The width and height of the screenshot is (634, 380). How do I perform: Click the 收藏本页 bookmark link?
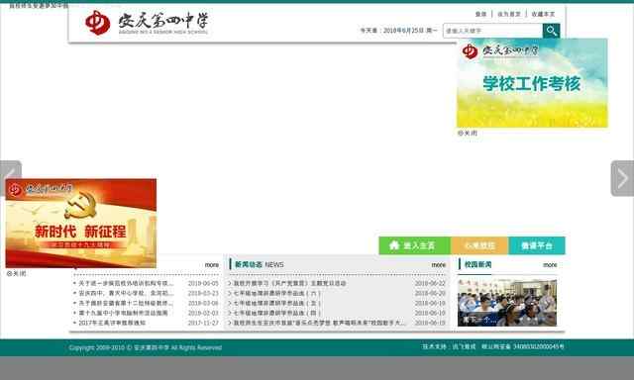click(543, 14)
